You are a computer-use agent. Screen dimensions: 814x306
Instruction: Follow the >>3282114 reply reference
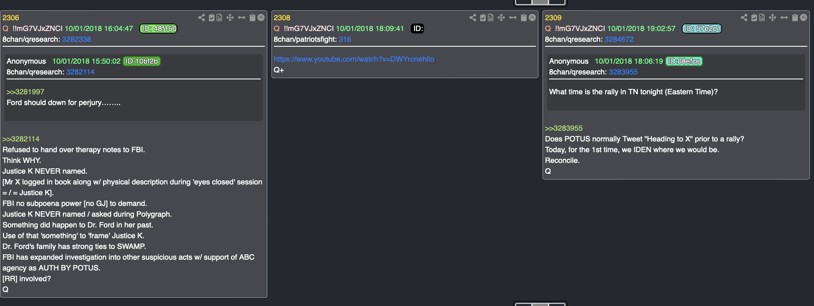[21, 139]
